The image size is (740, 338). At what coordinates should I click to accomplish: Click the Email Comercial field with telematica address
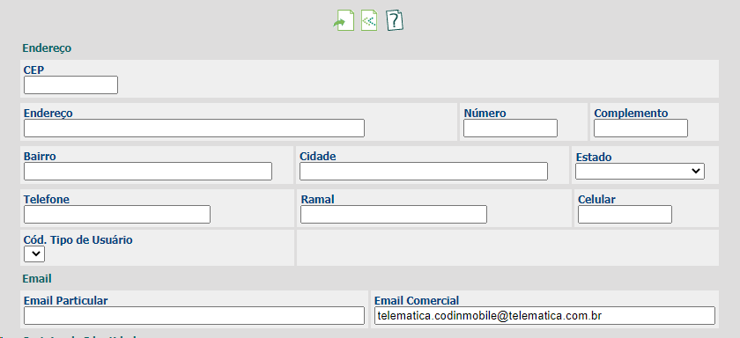point(544,315)
